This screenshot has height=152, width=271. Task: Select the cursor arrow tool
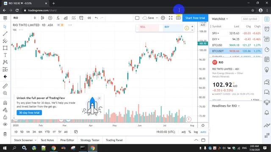tap(5, 27)
